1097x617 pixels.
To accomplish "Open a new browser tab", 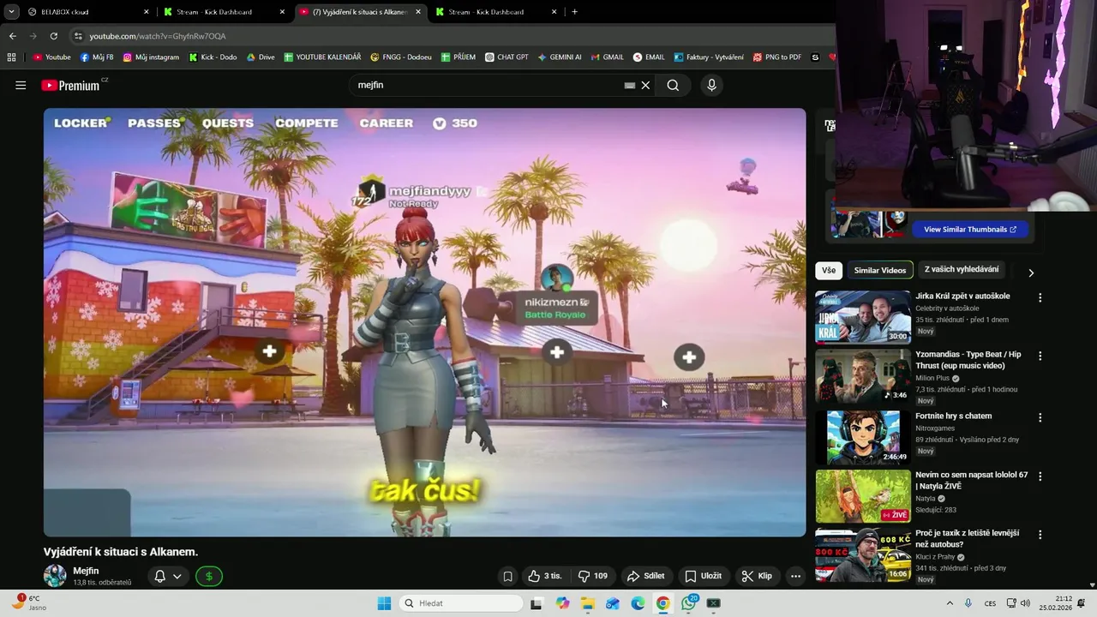I will (574, 12).
